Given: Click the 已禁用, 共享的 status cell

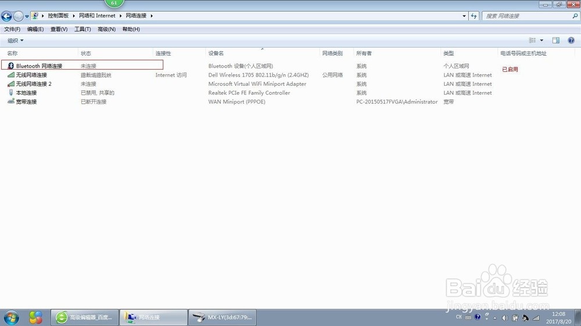Looking at the screenshot, I should pyautogui.click(x=98, y=93).
